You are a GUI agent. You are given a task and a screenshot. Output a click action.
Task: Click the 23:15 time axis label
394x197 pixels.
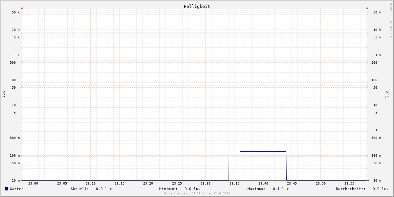(120, 184)
